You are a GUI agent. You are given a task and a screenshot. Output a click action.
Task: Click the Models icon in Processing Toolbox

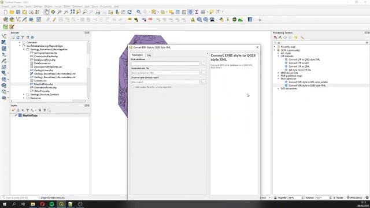[x=275, y=38]
